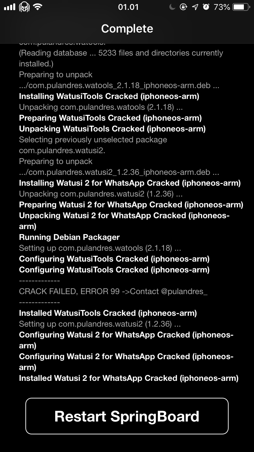Tap the Installed WatusiTools Cracked log line
The image size is (254, 452).
108,313
